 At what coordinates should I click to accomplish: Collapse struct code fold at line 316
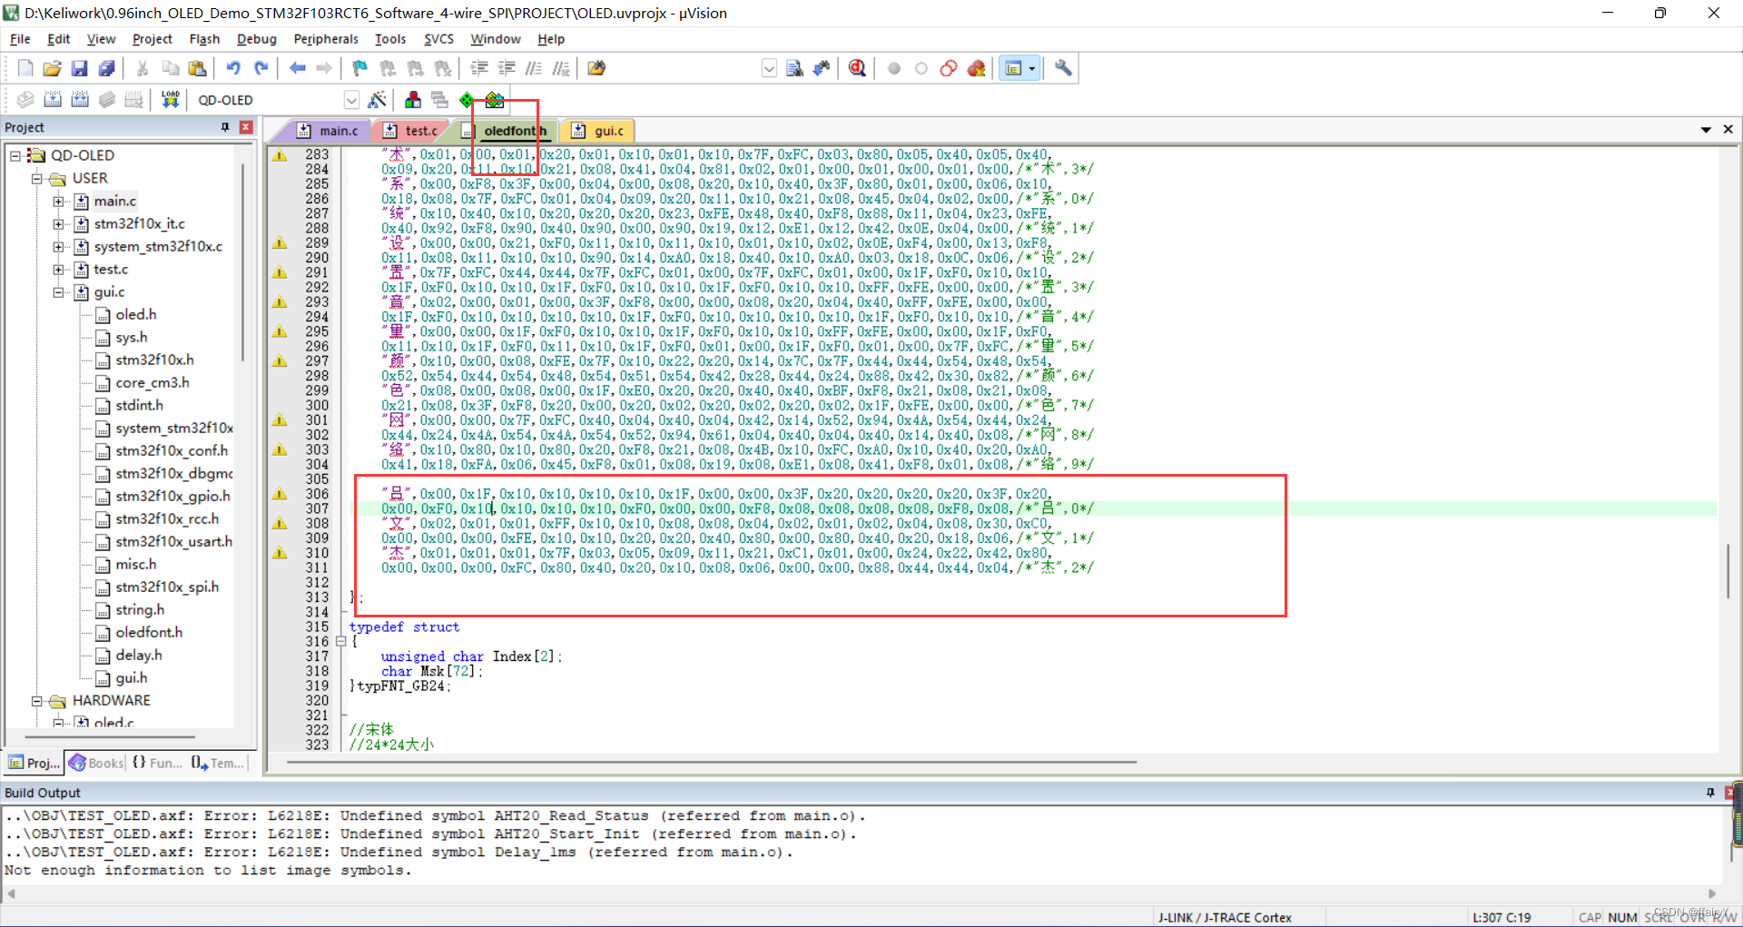[341, 641]
